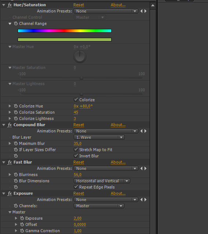Open the Blur Dimensions dropdown
The width and height of the screenshot is (208, 234).
tap(102, 181)
